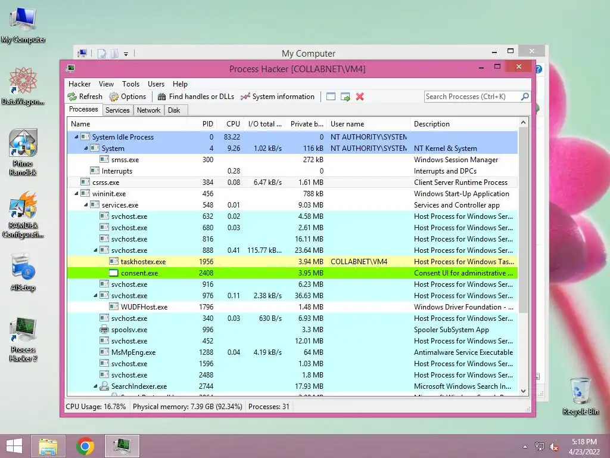Click the Search Processes input field

472,96
